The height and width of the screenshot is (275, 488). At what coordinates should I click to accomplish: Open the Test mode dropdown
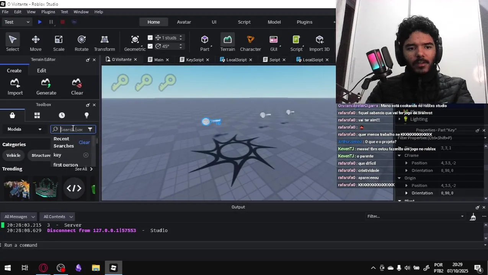17,22
